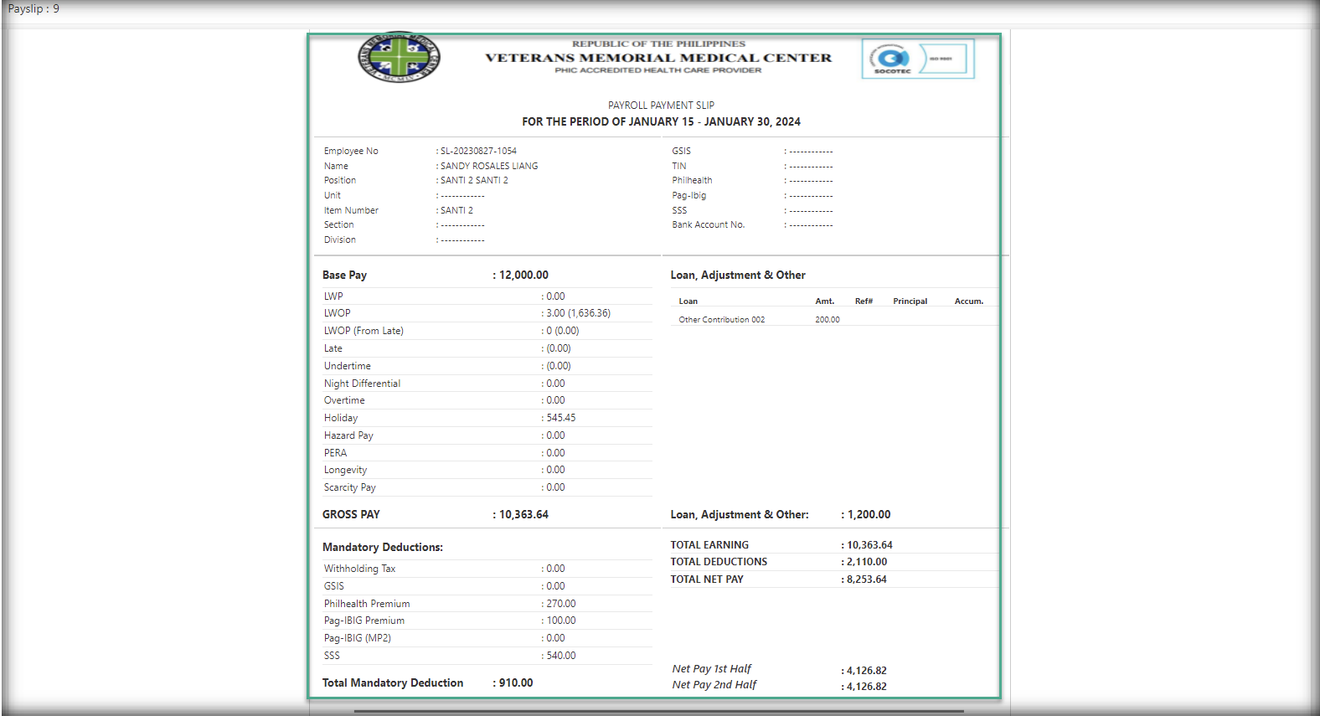Click the Total Mandatory Deduction amount 910.00
This screenshot has width=1320, height=716.
pyautogui.click(x=516, y=683)
